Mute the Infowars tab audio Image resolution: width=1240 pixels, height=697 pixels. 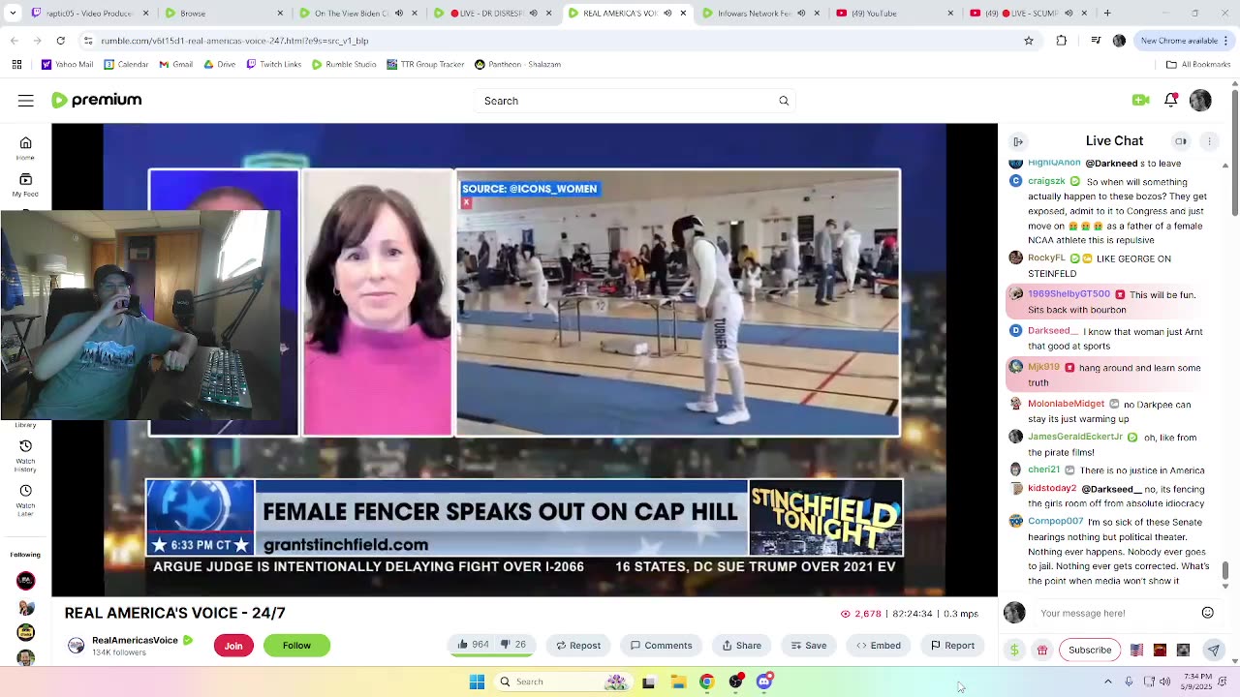801,14
